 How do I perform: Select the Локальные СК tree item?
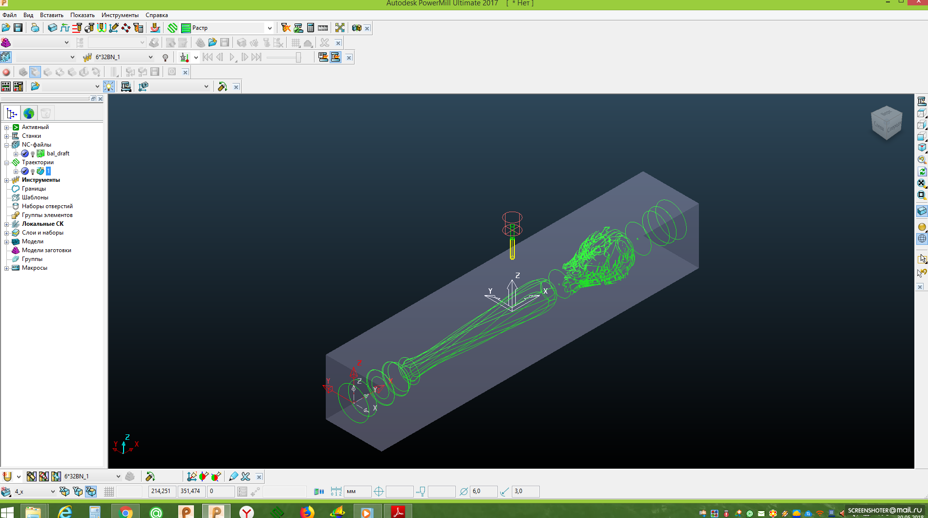tap(42, 224)
